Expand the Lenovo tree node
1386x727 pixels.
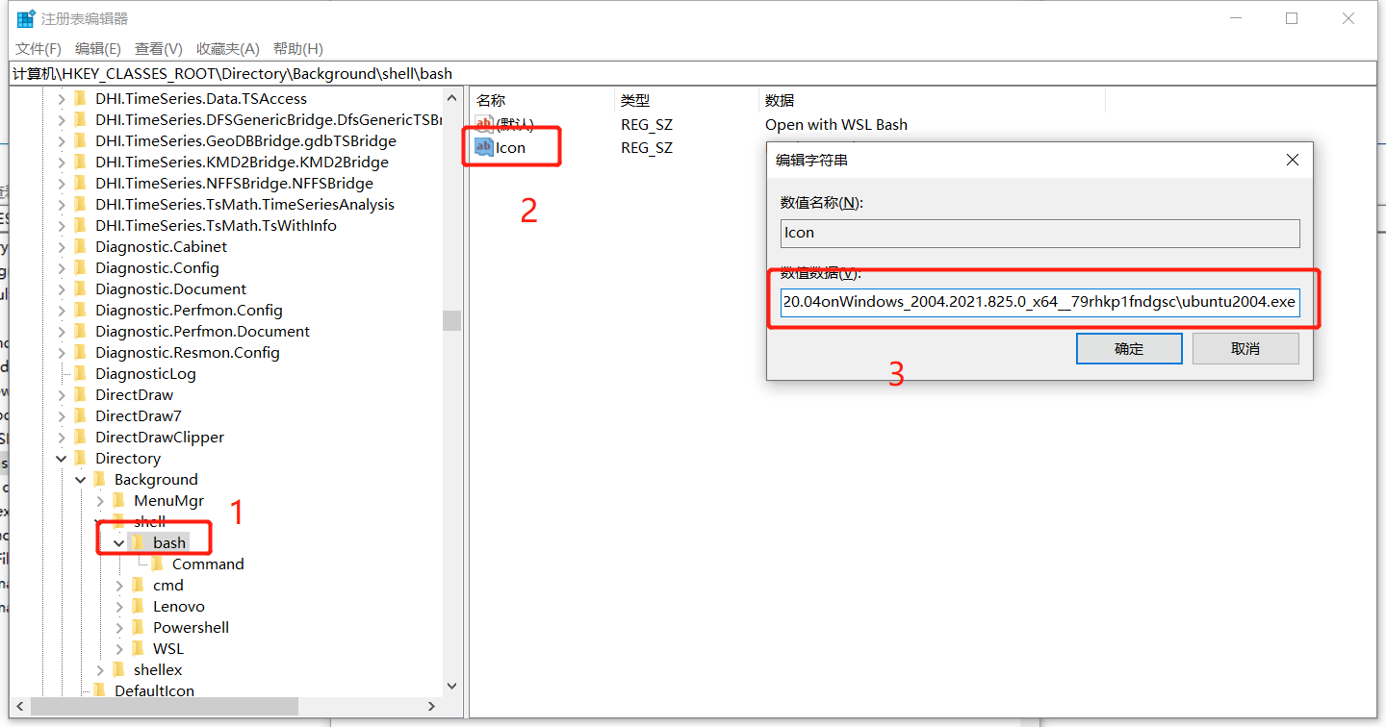(x=119, y=606)
